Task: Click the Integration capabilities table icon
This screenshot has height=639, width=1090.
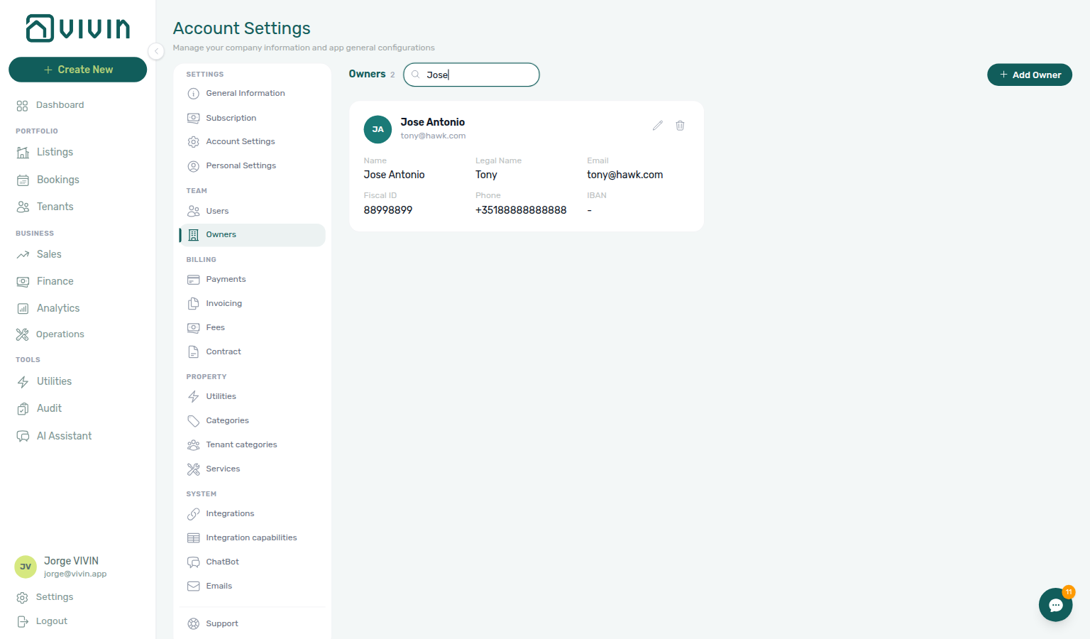Action: tap(193, 538)
